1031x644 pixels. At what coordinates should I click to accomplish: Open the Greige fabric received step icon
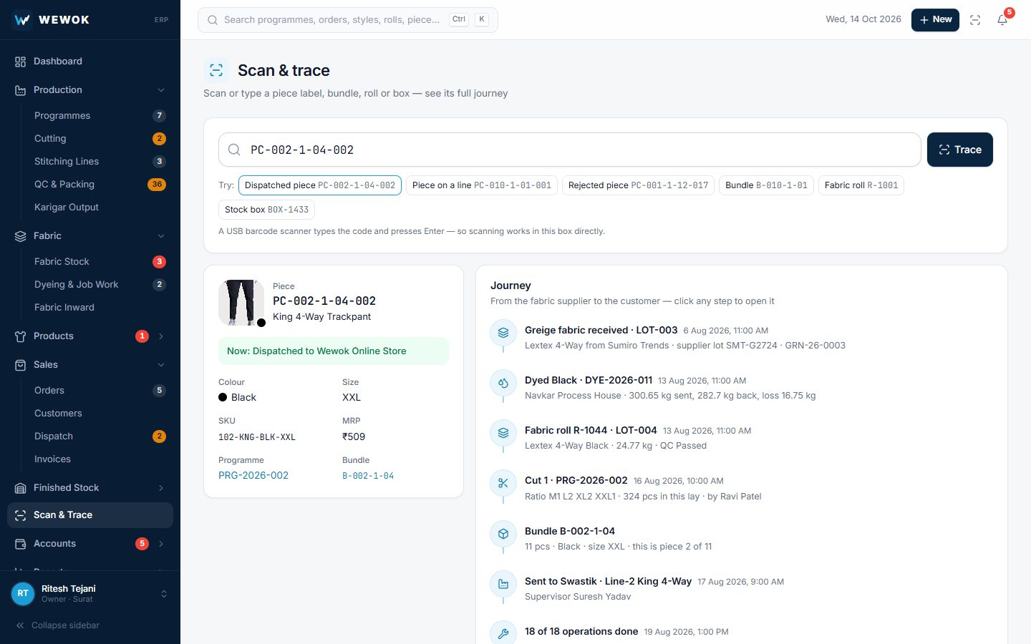503,333
